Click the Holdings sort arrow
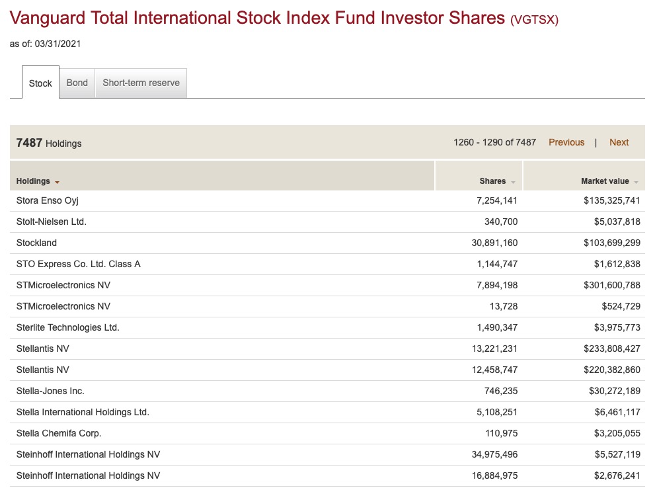This screenshot has width=655, height=490. pyautogui.click(x=56, y=181)
